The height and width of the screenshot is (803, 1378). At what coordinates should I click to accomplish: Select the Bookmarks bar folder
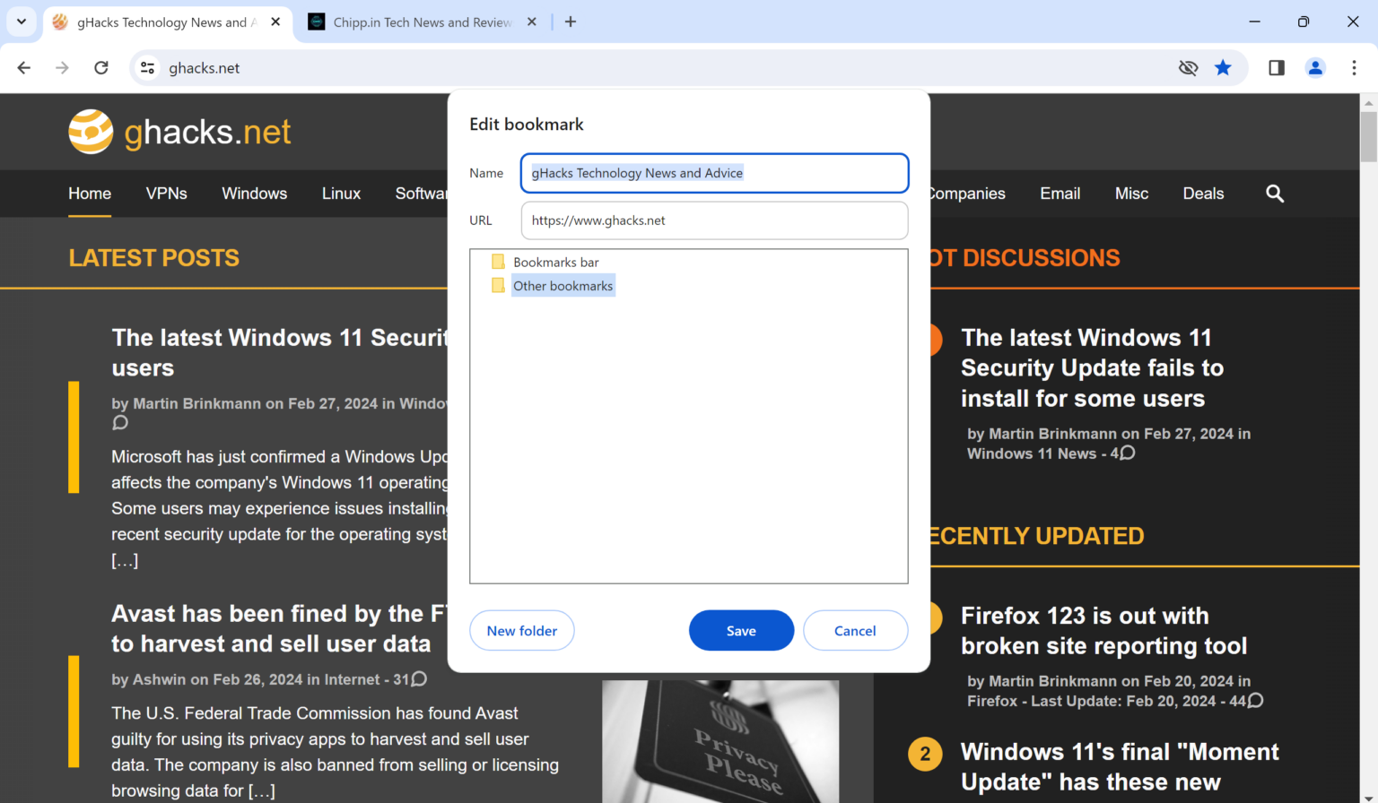click(x=555, y=262)
